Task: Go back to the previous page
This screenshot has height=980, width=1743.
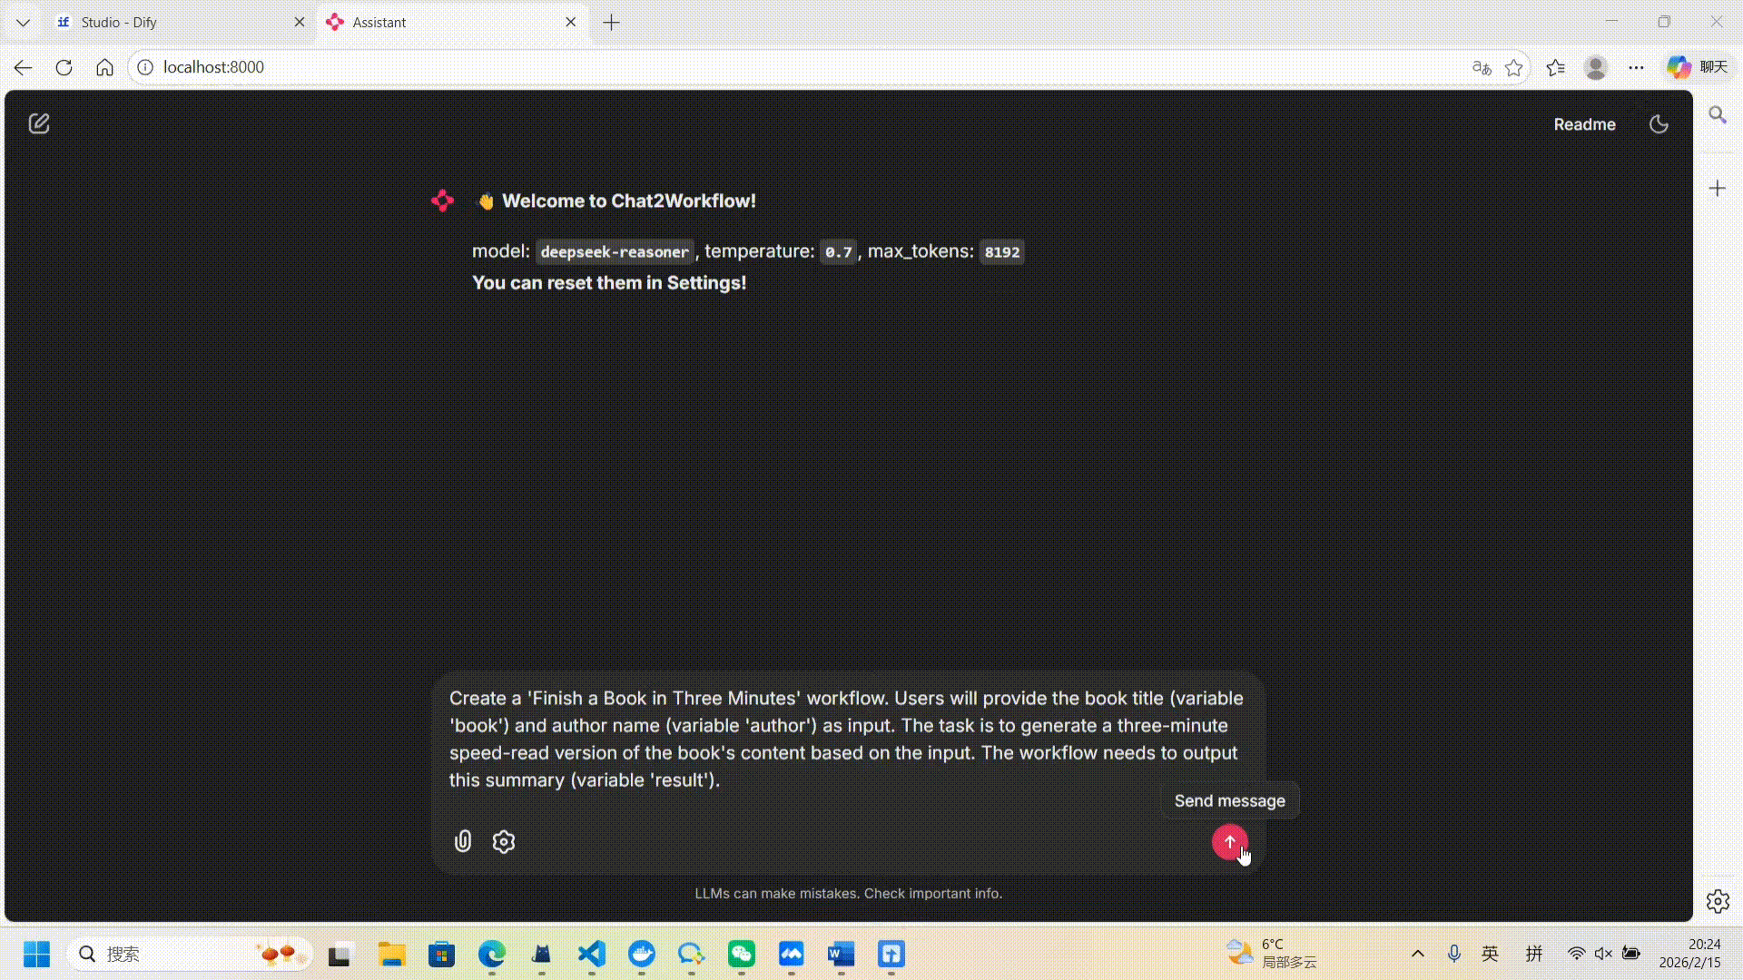Action: click(x=24, y=67)
